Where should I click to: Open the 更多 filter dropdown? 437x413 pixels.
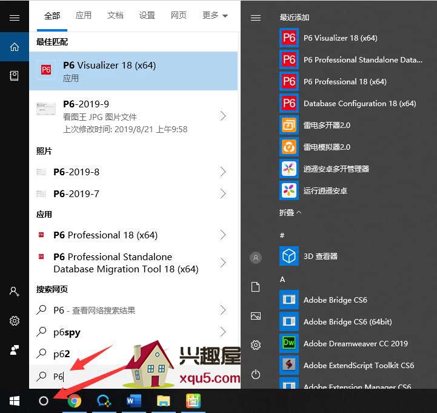tap(215, 15)
